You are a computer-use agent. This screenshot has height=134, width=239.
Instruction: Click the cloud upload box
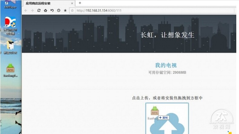167,119
